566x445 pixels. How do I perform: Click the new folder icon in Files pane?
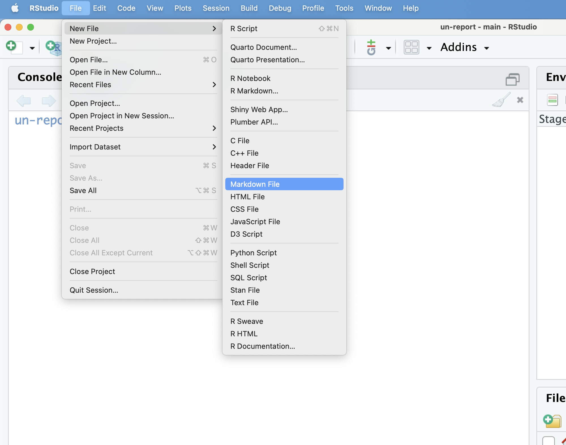point(552,421)
